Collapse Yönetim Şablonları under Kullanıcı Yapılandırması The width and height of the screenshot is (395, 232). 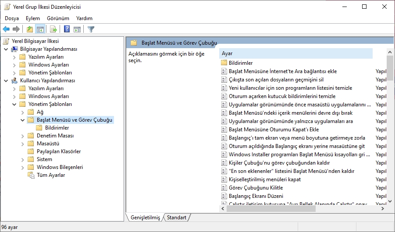pos(14,104)
